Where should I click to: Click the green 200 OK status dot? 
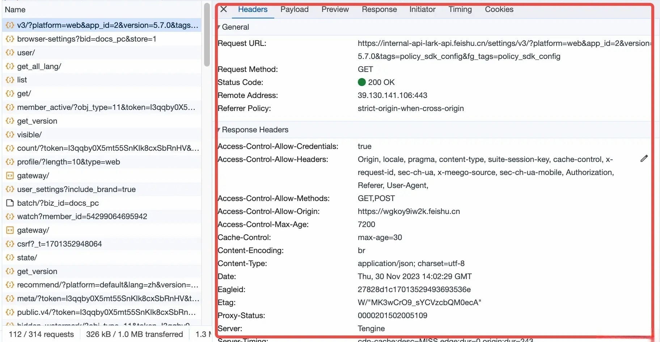click(361, 82)
